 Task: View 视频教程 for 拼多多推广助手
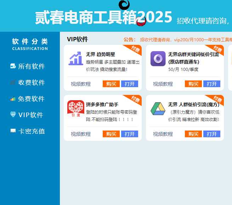[81, 134]
